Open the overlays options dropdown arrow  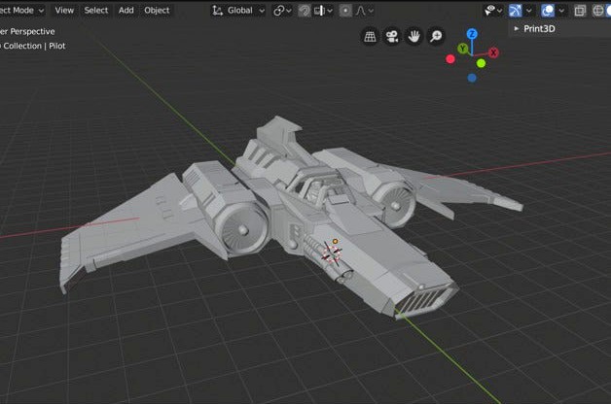[x=561, y=11]
